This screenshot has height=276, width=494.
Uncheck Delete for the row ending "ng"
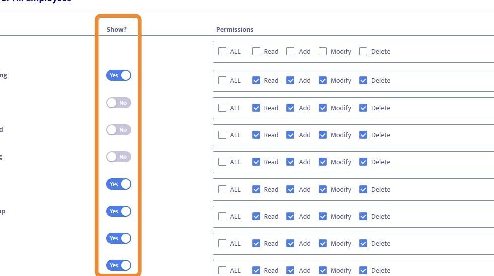363,80
